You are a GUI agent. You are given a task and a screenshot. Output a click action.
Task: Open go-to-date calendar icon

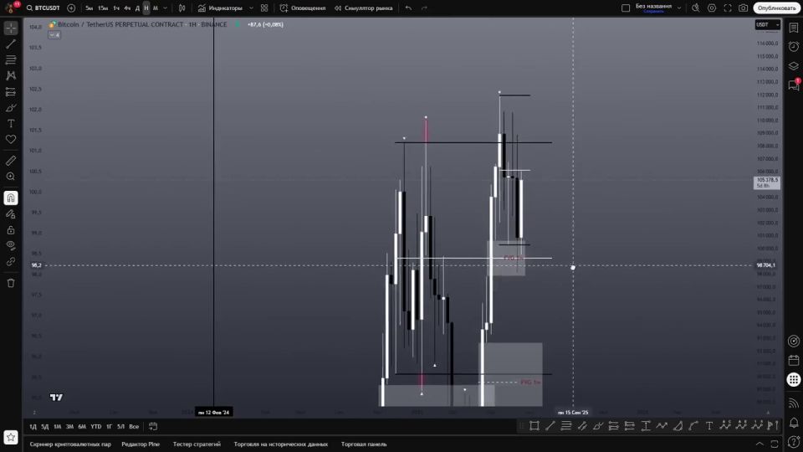pos(152,426)
